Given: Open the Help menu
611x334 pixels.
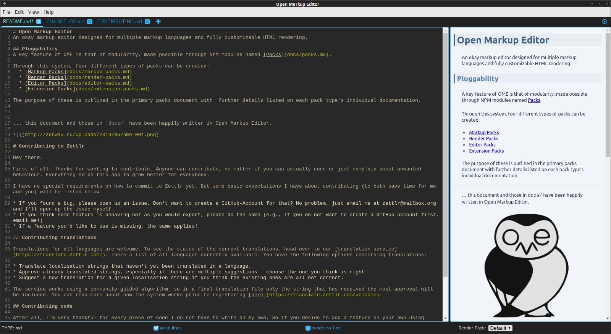Looking at the screenshot, I should point(48,12).
